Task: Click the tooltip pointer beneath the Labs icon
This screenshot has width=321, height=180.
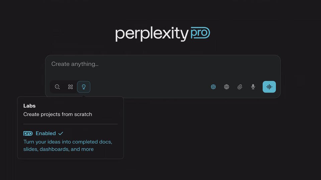Action: pos(84,96)
